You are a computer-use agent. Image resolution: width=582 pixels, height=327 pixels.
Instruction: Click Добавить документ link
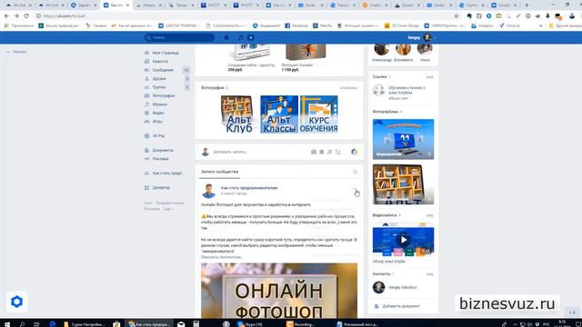[401, 306]
